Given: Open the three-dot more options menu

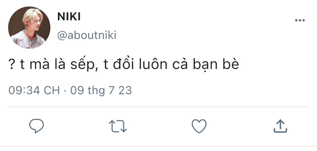Looking at the screenshot, I should coord(300,20).
